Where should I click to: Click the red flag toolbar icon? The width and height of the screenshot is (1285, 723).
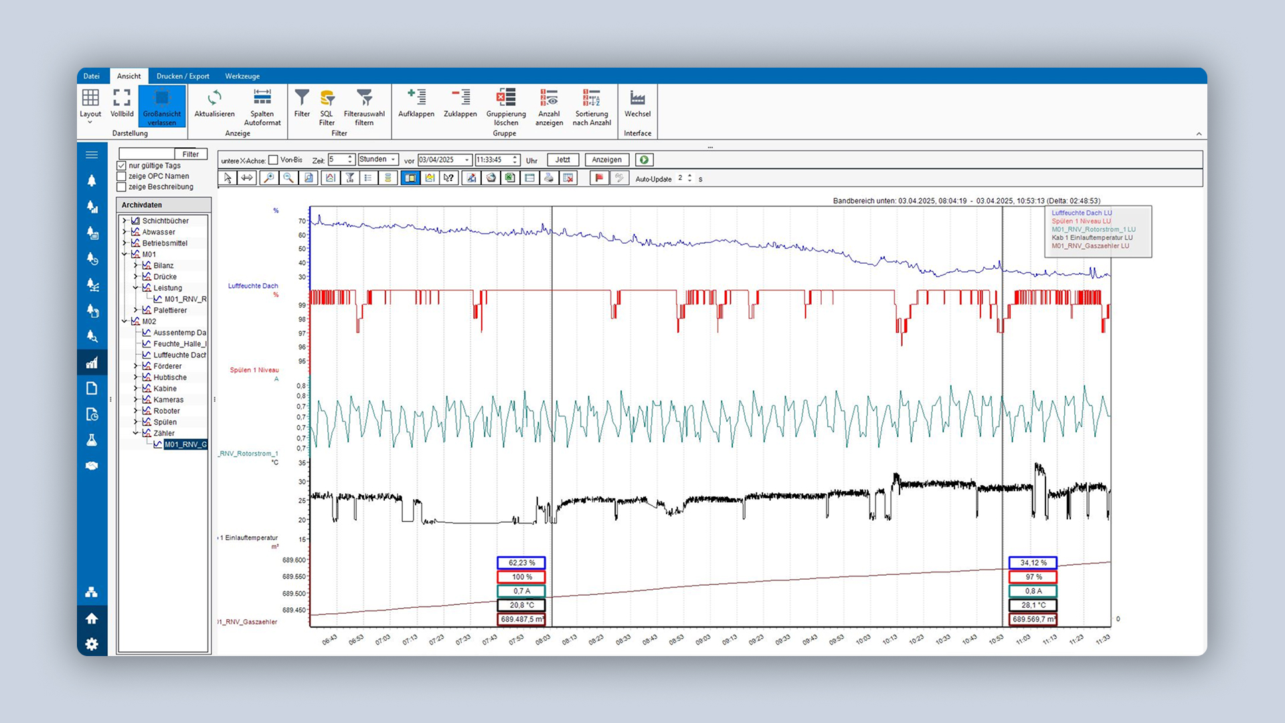point(599,178)
